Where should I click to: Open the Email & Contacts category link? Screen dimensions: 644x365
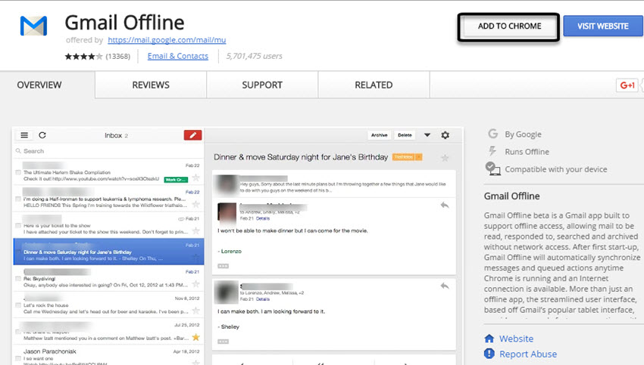(x=178, y=56)
